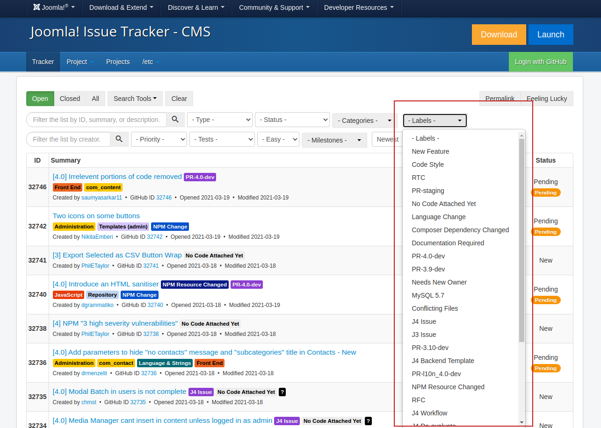The image size is (601, 428).
Task: Select J3 Issue label option
Action: pos(461,335)
